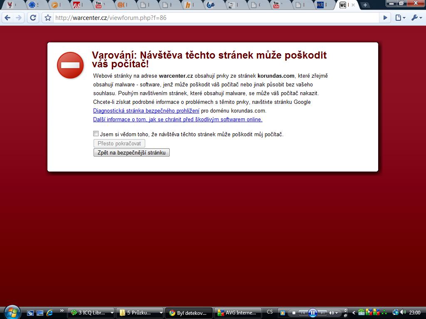Open the system volume tray icon
This screenshot has width=426, height=319.
click(x=403, y=312)
